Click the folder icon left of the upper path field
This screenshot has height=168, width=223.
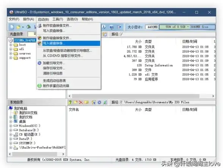point(105,34)
